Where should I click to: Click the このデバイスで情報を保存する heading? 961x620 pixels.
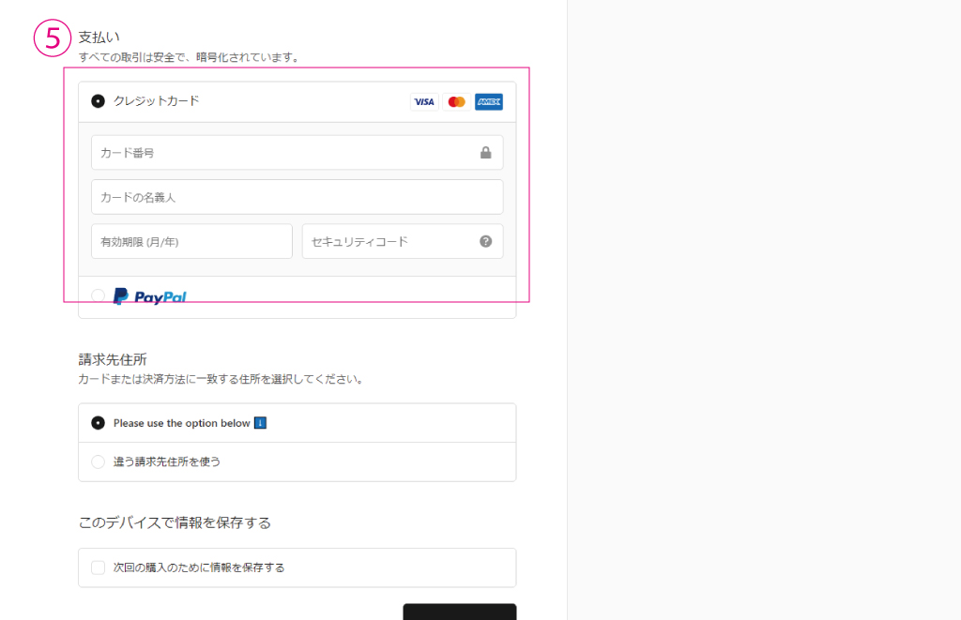point(175,522)
